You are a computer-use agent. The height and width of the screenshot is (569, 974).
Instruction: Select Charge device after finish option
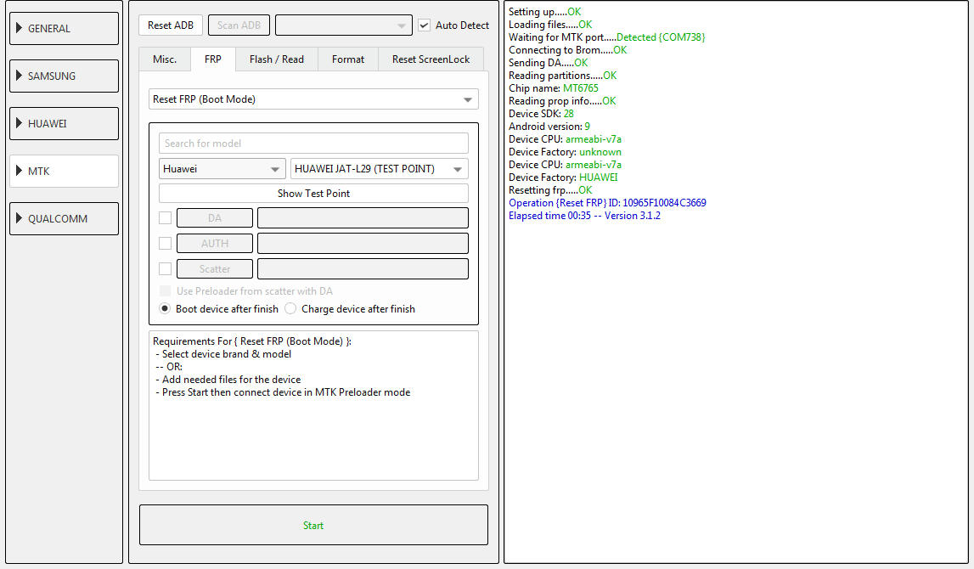tap(290, 309)
